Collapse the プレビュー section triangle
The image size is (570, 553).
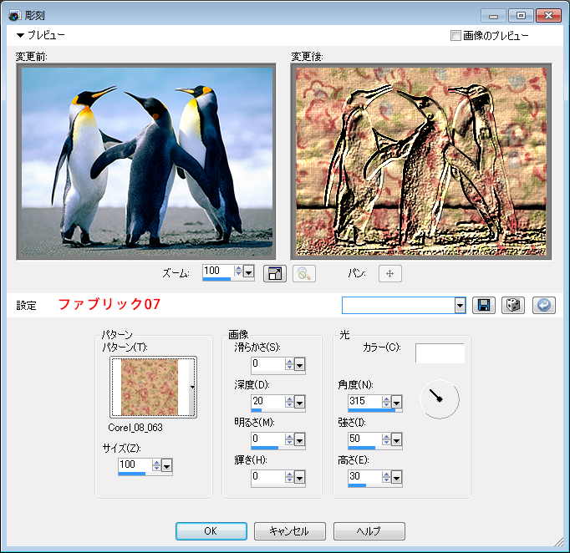click(x=20, y=36)
